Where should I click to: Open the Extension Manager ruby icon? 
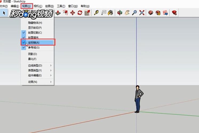click(x=174, y=13)
